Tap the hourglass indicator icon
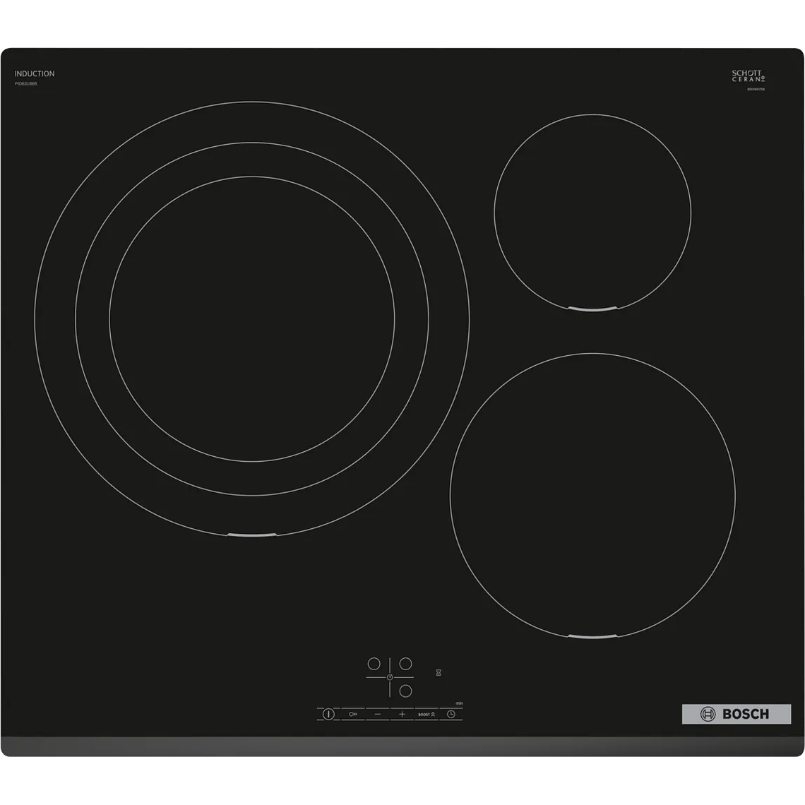This screenshot has width=805, height=805. 439,673
